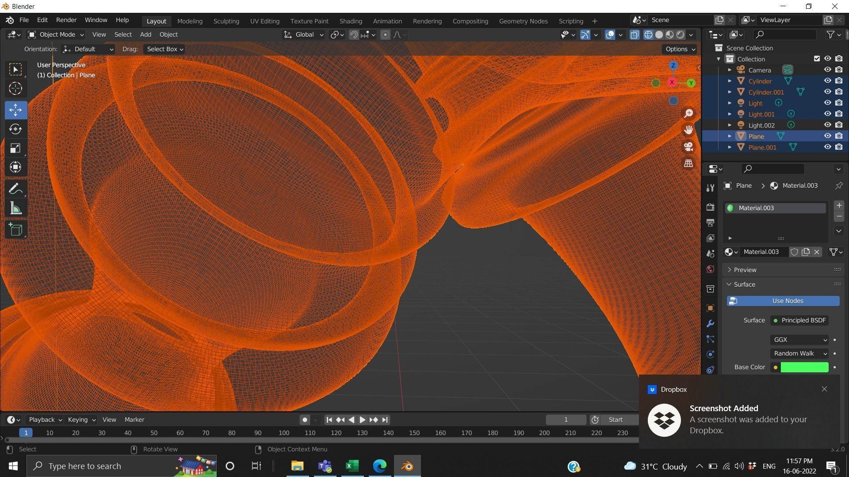Image resolution: width=849 pixels, height=477 pixels.
Task: Select the Add Cube tool
Action: click(15, 230)
